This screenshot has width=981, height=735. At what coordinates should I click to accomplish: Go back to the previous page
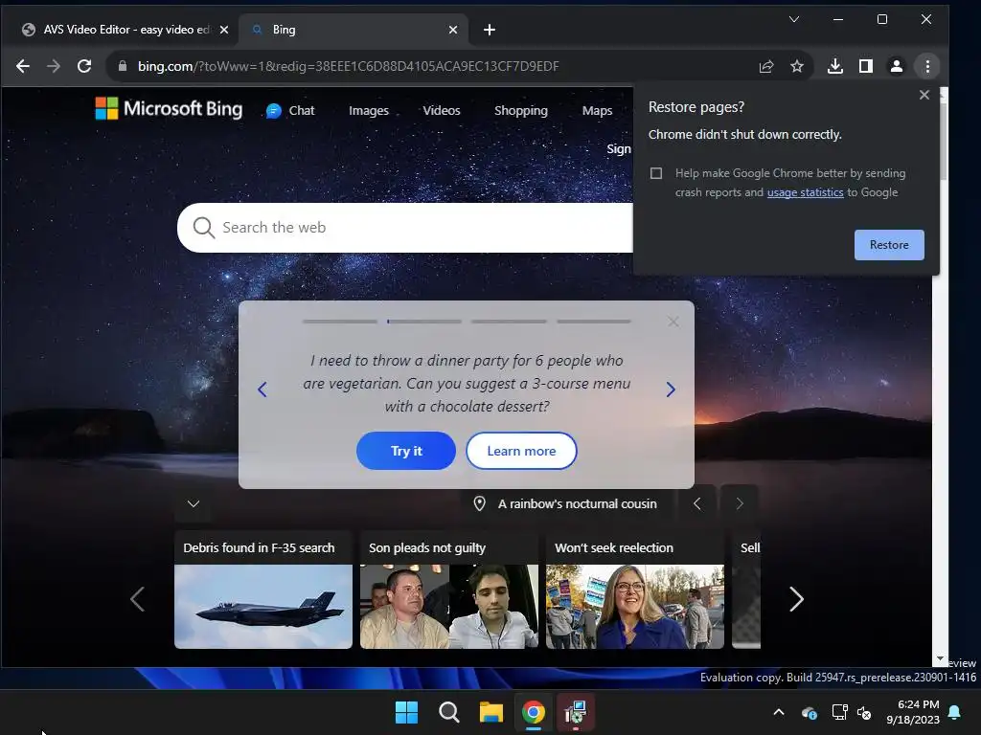click(23, 66)
